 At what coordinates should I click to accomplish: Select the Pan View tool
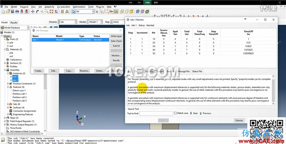[33, 12]
